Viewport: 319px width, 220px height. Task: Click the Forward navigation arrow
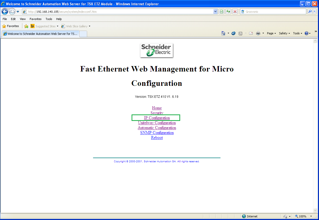click(x=12, y=12)
